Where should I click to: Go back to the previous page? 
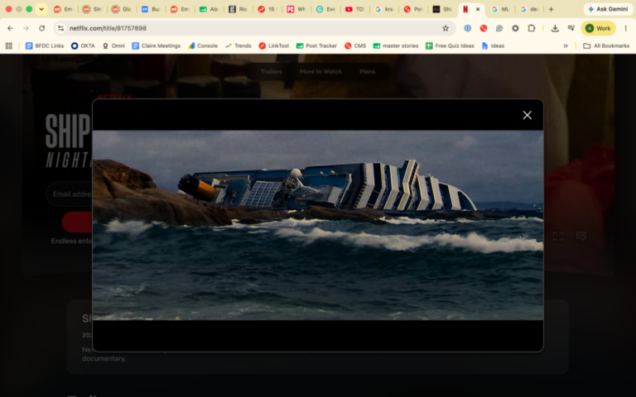click(10, 28)
